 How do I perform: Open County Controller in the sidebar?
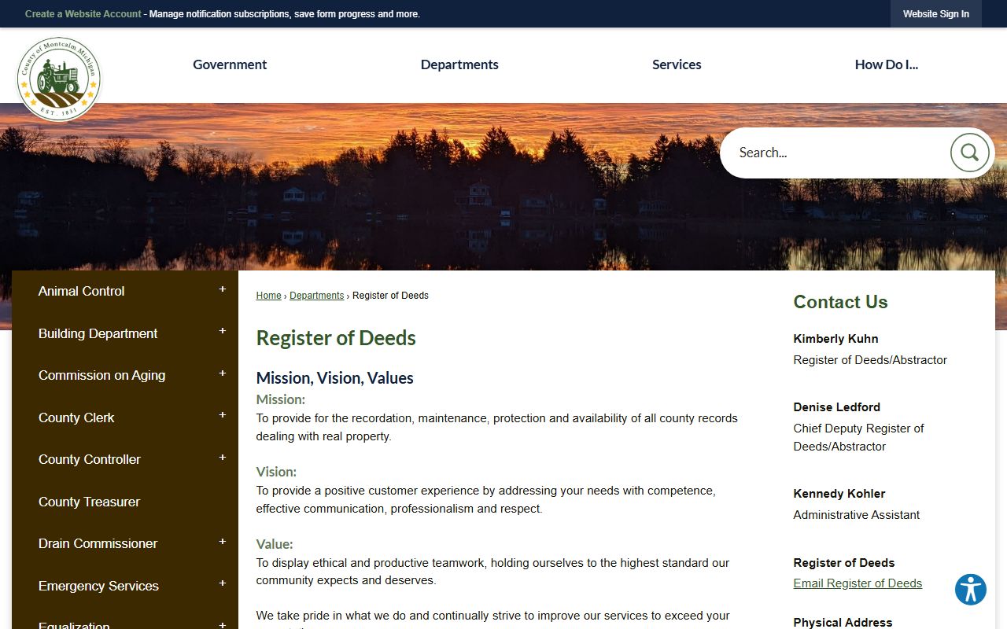coord(90,459)
